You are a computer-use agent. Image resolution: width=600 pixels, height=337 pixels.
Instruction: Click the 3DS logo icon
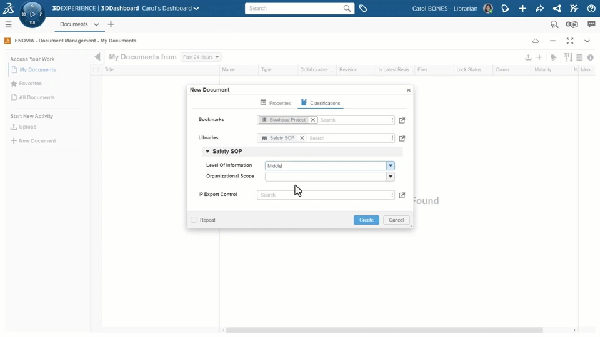[x=8, y=8]
